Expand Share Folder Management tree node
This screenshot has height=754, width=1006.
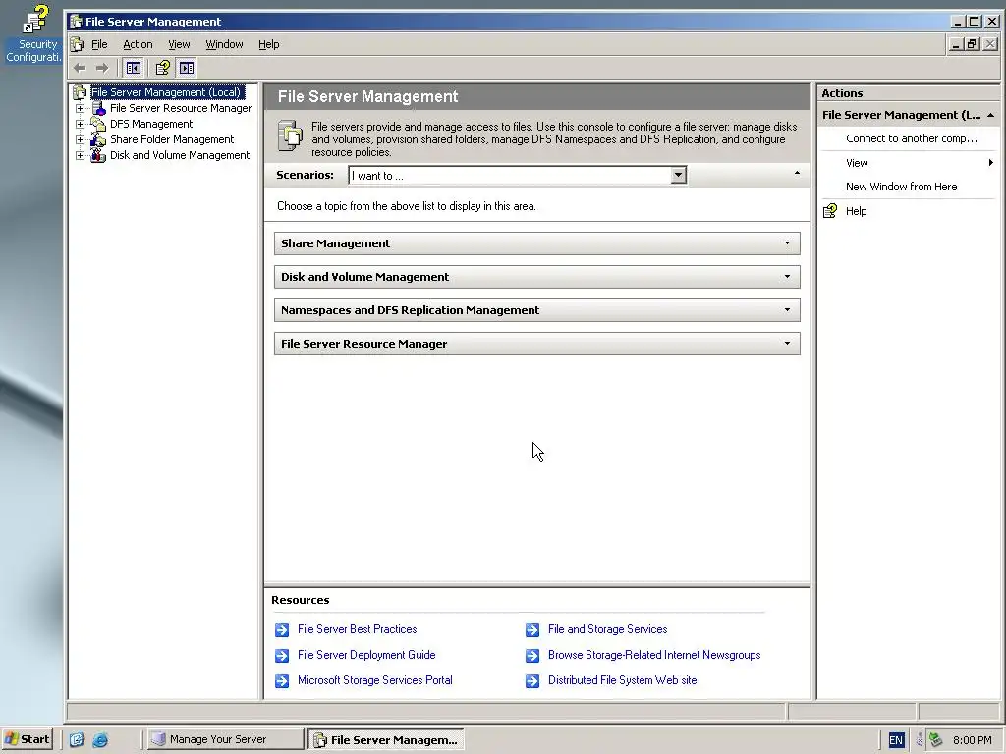(81, 139)
